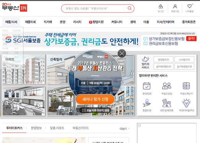Click the 부동산114 logo
200x143 pixels.
(x=15, y=7)
